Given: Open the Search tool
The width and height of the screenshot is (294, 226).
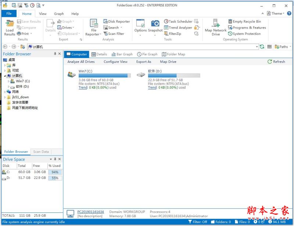Looking at the screenshot, I should pyautogui.click(x=113, y=28).
